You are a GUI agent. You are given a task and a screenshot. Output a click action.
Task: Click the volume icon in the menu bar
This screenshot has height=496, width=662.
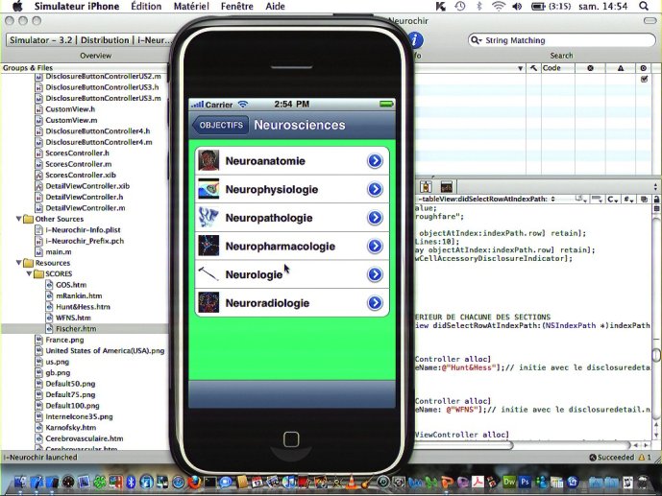[x=517, y=7]
